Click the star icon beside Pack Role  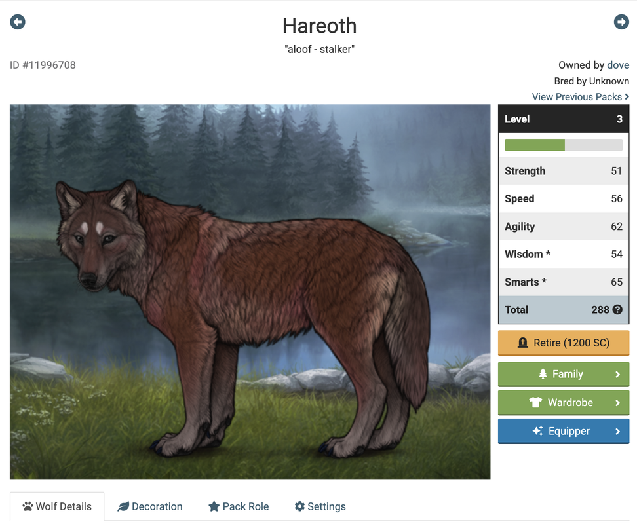coord(214,506)
